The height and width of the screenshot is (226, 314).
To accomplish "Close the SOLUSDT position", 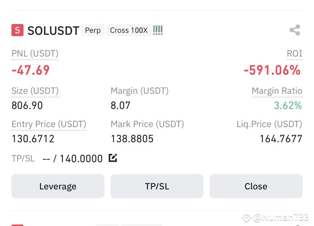I will tap(256, 186).
